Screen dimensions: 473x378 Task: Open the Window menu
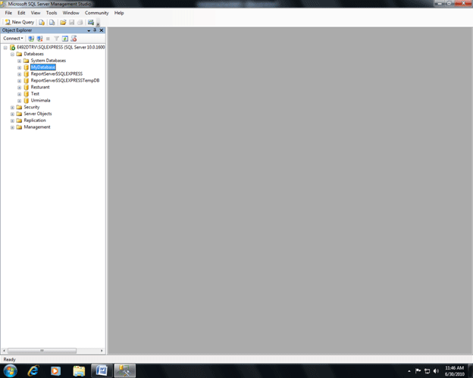click(71, 13)
